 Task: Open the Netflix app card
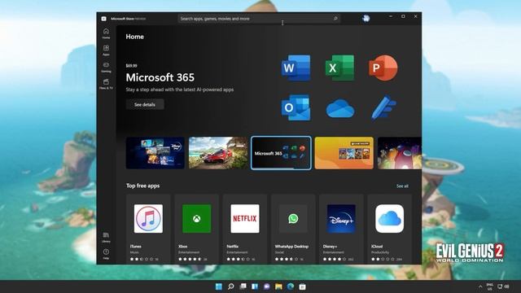coord(245,230)
